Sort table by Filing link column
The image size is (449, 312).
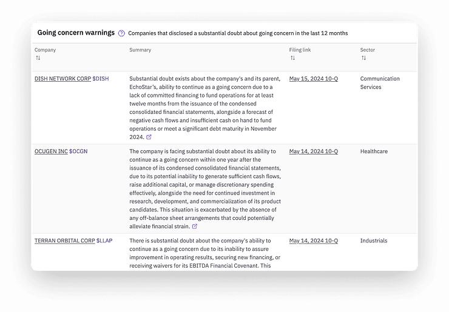tap(292, 58)
